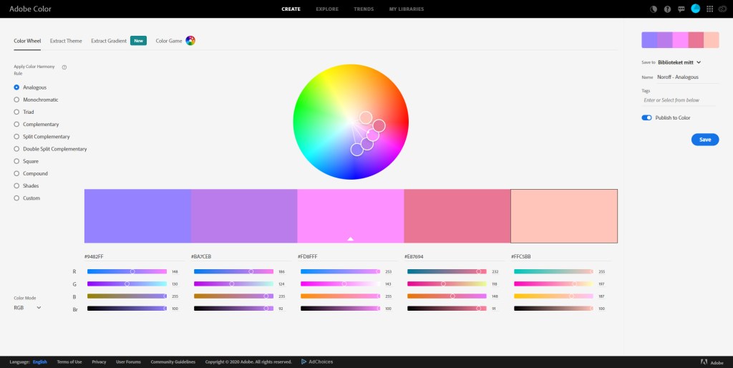Screen dimensions: 733x368
Task: Open the Explore menu item
Action: (x=327, y=9)
